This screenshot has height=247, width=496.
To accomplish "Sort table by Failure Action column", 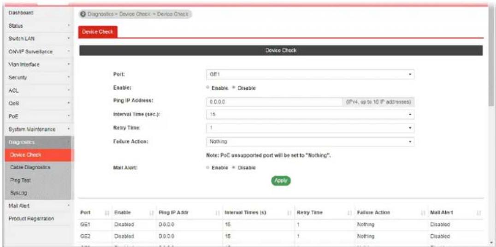I will point(390,213).
